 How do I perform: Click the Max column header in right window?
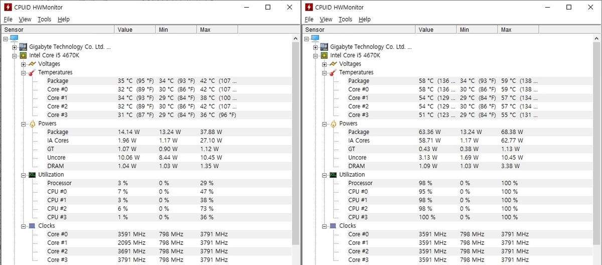[518, 30]
